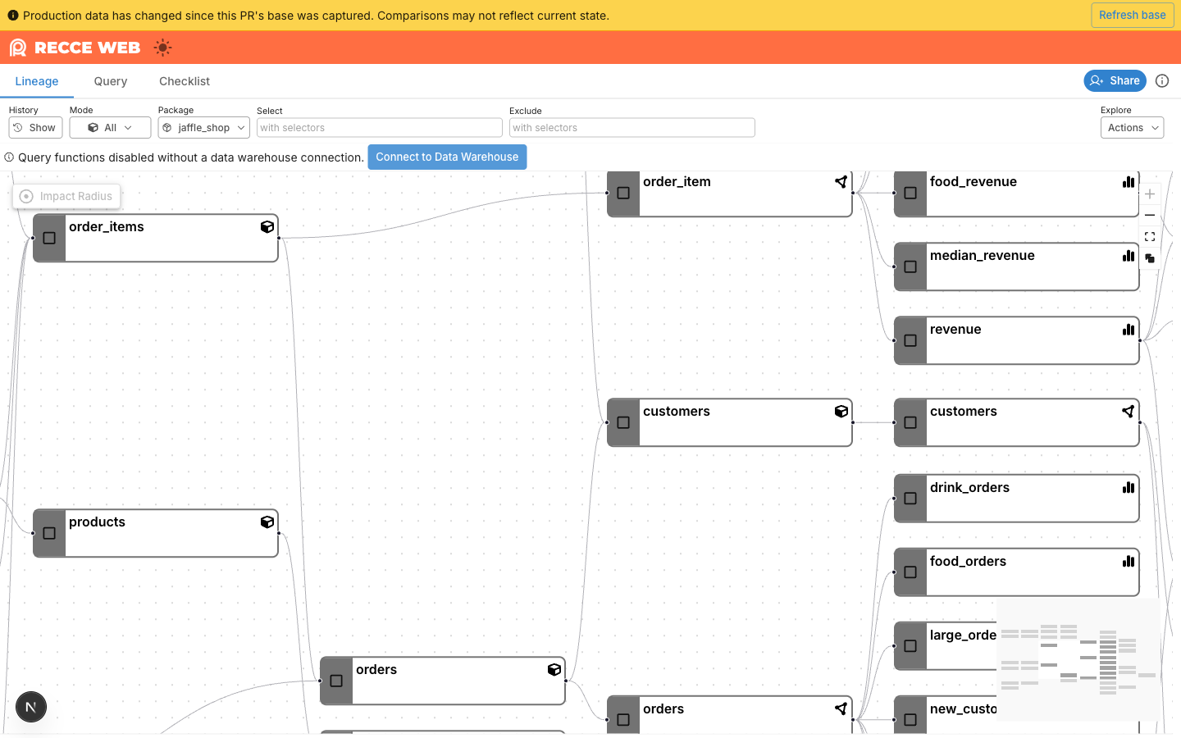The image size is (1181, 738).
Task: Check the drink_orders node checkbox
Action: click(910, 499)
